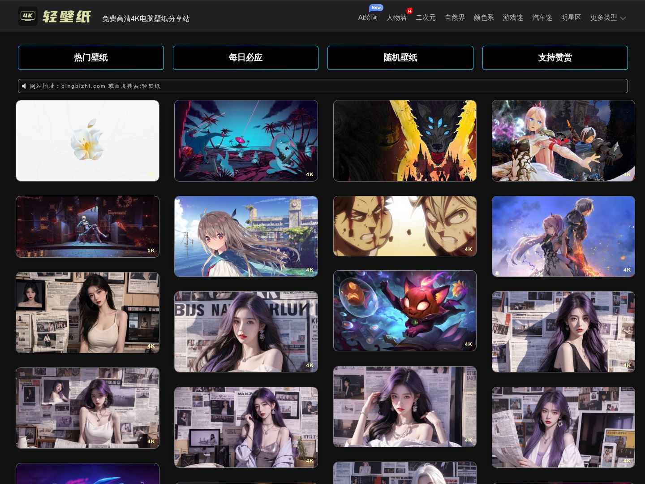645x484 pixels.
Task: Click the 每日必应 button
Action: [x=245, y=58]
